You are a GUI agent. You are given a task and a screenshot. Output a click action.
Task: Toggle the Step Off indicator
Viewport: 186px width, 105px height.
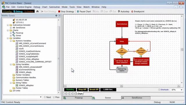click(82, 90)
